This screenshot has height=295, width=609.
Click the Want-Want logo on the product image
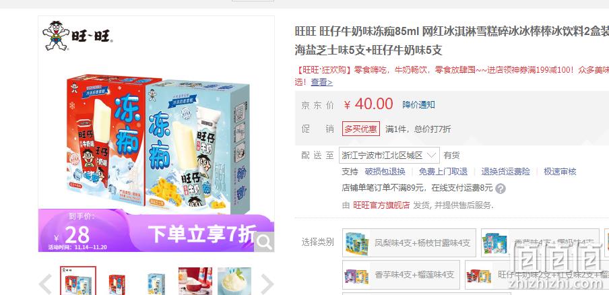pos(77,35)
